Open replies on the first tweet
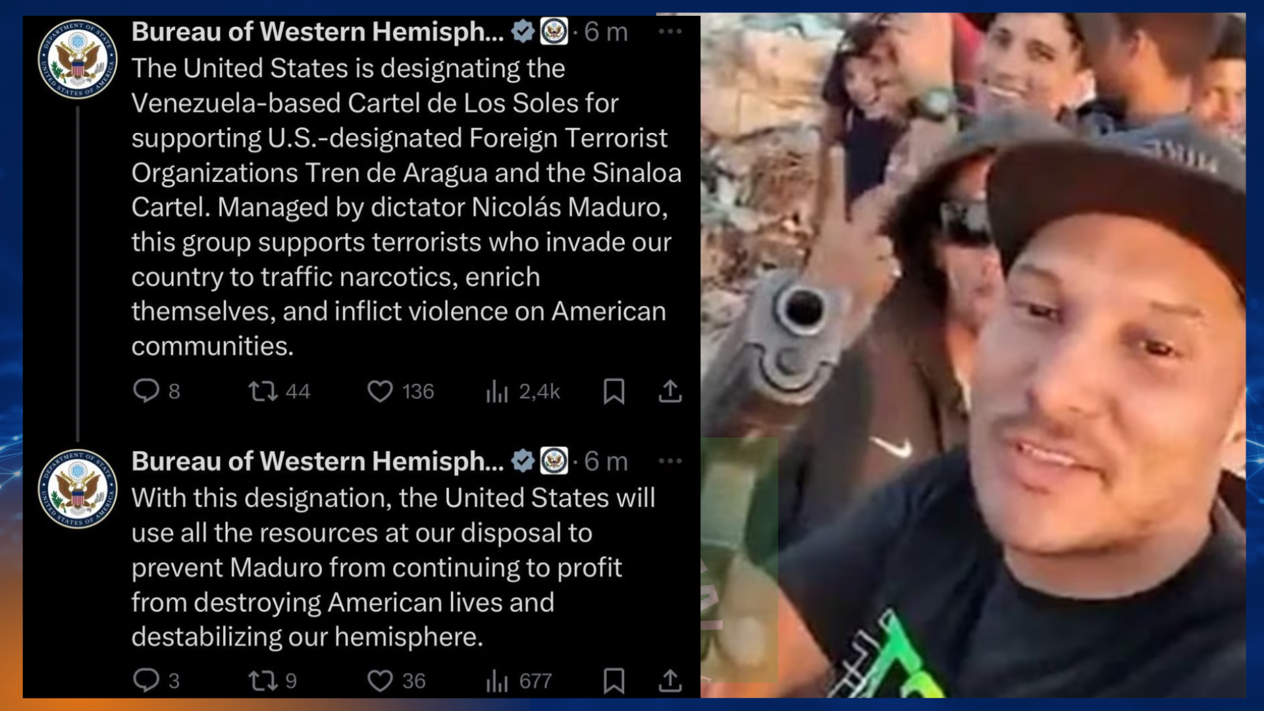 coord(156,391)
